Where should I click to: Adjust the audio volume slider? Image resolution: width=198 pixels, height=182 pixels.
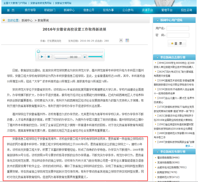95,57
